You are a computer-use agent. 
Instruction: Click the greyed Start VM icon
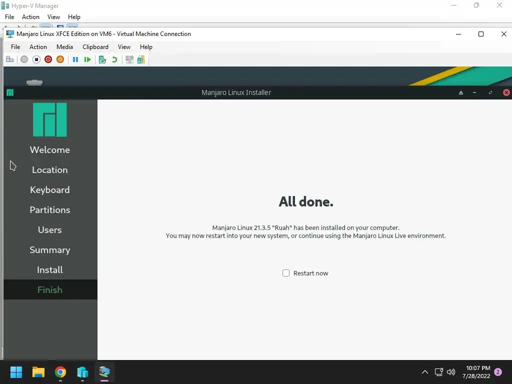click(x=24, y=59)
